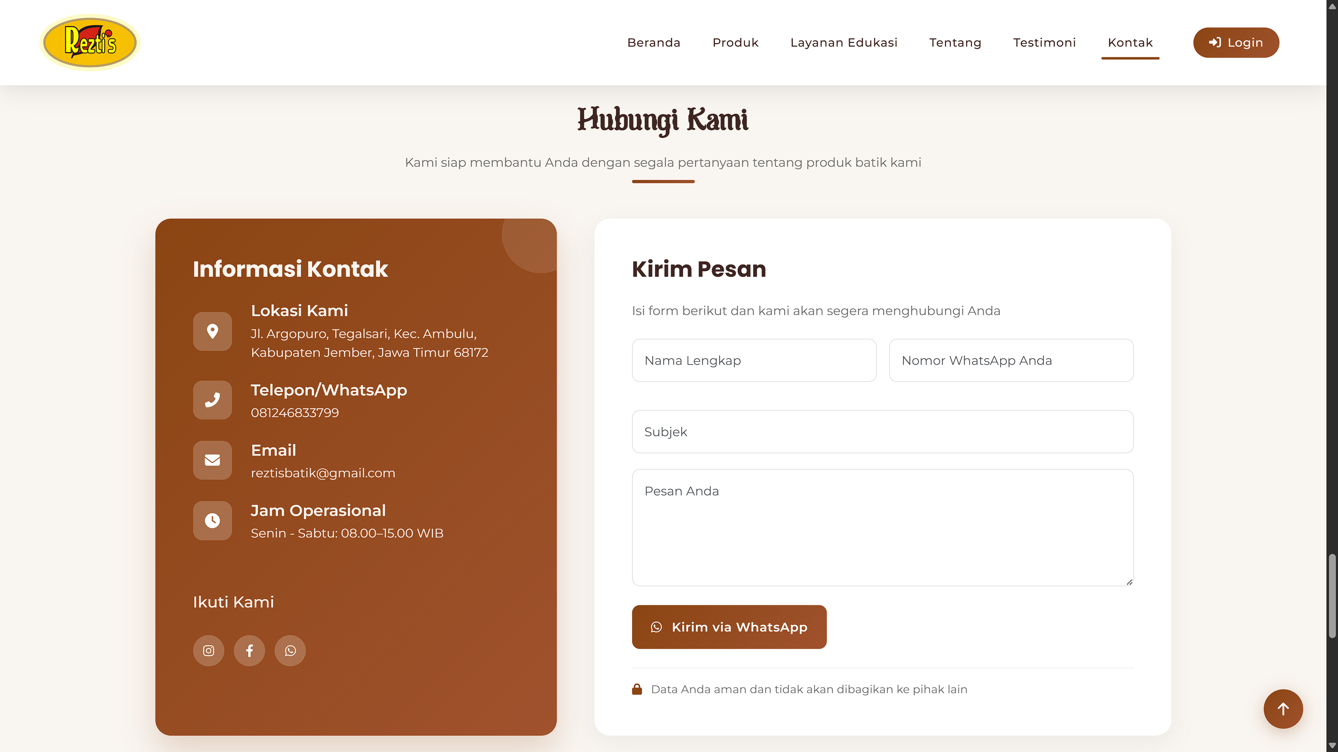Image resolution: width=1338 pixels, height=752 pixels.
Task: Click the padlock privacy icon
Action: point(637,689)
